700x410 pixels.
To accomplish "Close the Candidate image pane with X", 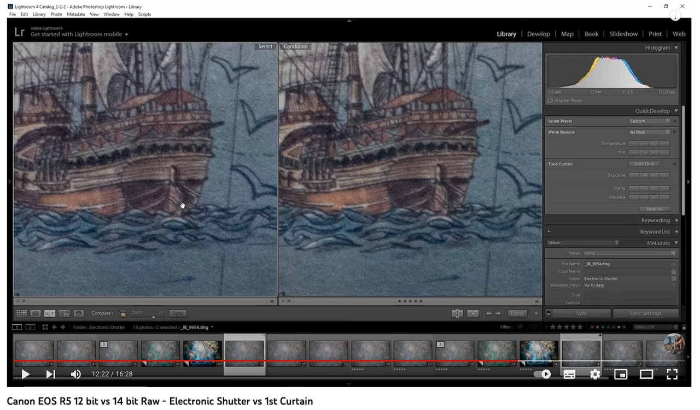I will pyautogui.click(x=537, y=301).
